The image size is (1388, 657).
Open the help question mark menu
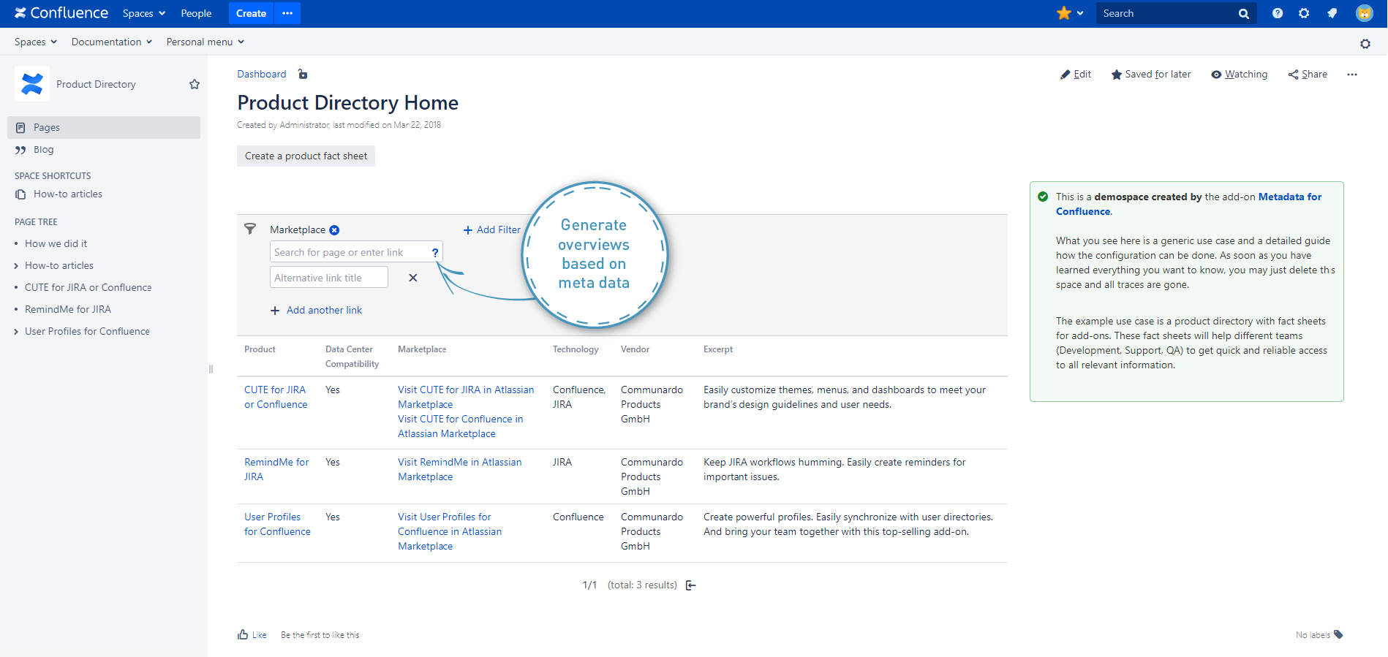click(1278, 13)
